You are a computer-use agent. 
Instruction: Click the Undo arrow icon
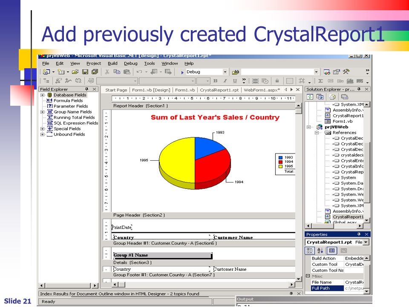point(140,72)
